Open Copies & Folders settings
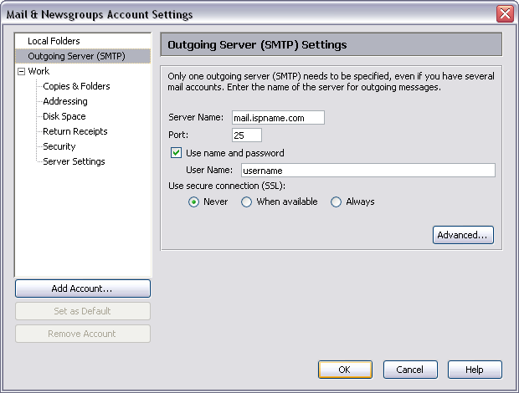Viewport: 519px width, 393px height. click(76, 86)
